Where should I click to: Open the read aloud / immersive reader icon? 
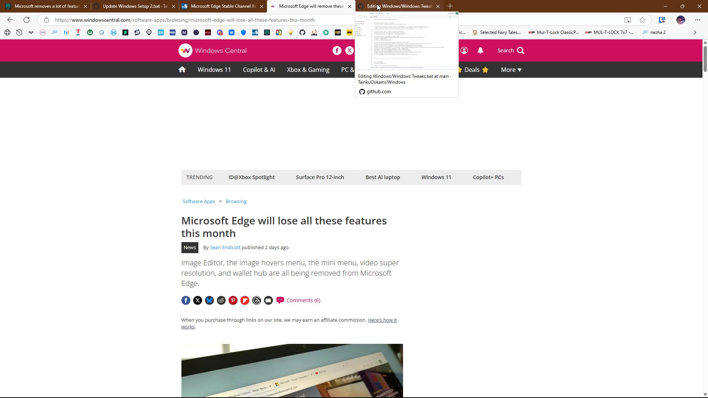tap(628, 20)
